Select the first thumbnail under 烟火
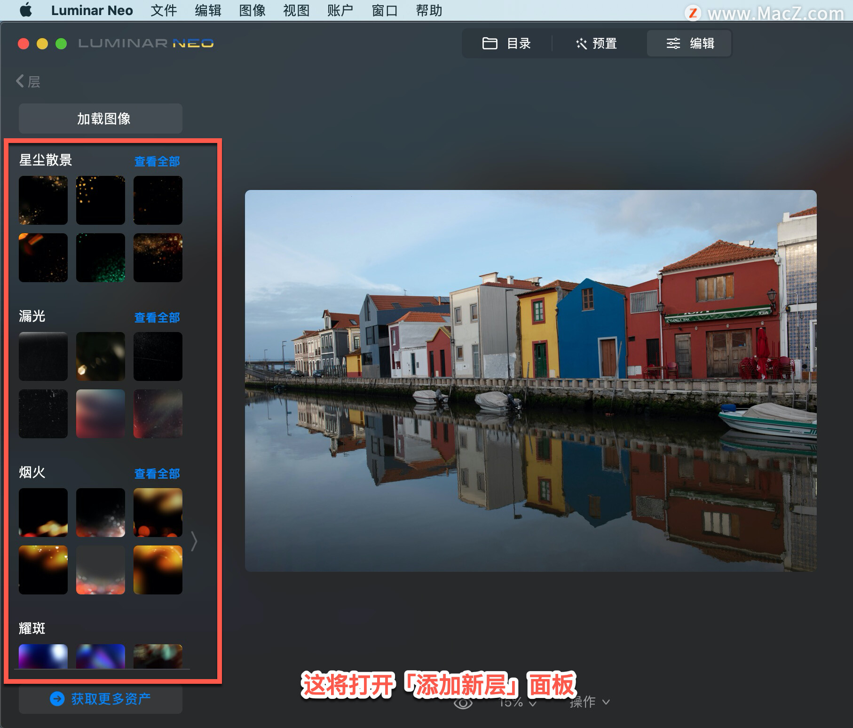The width and height of the screenshot is (853, 728). 43,513
